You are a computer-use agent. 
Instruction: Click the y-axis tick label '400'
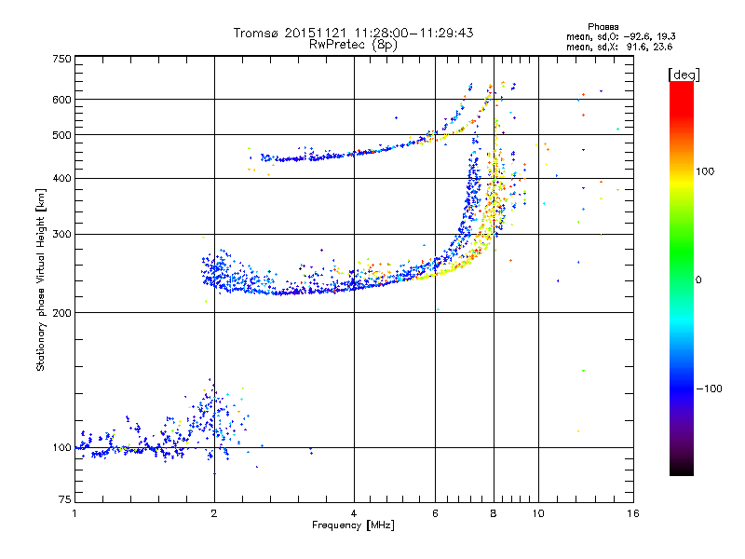pos(61,179)
